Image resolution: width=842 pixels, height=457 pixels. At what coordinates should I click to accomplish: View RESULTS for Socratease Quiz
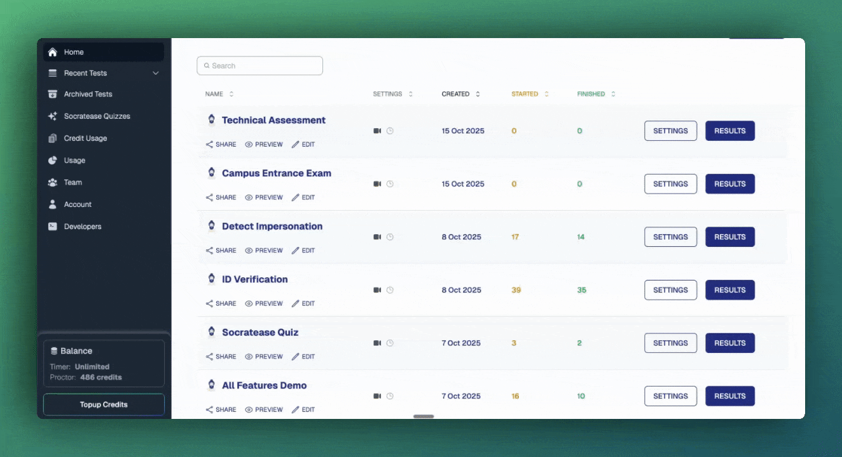coord(730,343)
